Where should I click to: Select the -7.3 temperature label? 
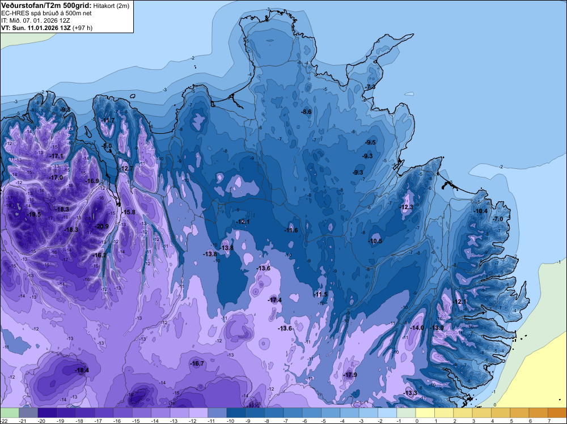coord(370,87)
